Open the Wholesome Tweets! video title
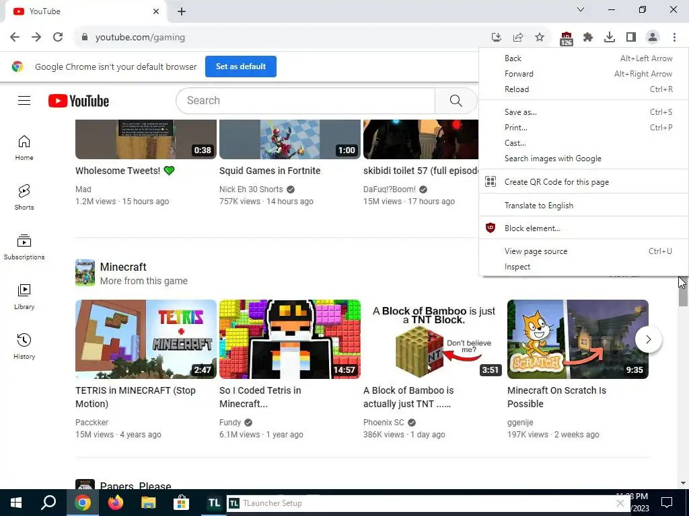689x516 pixels. tap(125, 171)
